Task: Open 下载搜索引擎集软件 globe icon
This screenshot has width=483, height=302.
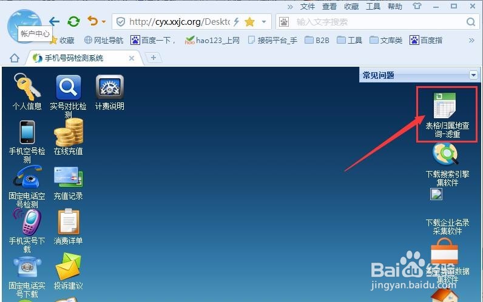Action: click(445, 155)
